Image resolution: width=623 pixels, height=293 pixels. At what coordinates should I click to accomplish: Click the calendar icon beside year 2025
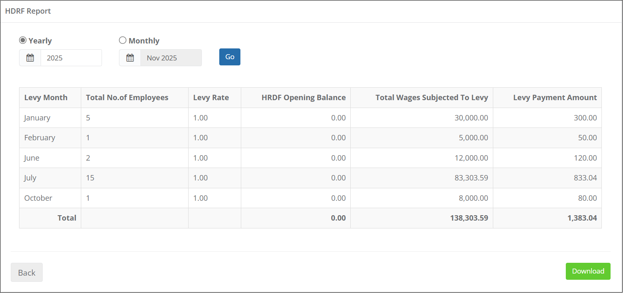point(30,58)
